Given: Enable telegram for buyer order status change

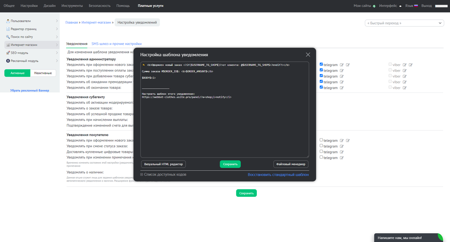Looking at the screenshot, I should (321, 146).
